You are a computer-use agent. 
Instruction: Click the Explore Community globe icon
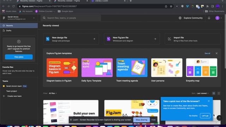pyautogui.click(x=180, y=18)
